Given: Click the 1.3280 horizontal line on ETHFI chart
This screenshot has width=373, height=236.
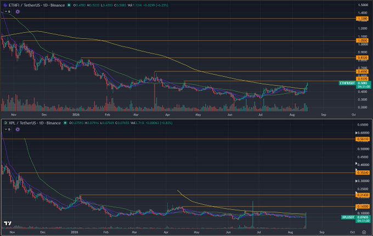Looking at the screenshot, I should [x=178, y=19].
